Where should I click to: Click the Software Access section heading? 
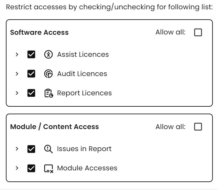click(x=39, y=33)
